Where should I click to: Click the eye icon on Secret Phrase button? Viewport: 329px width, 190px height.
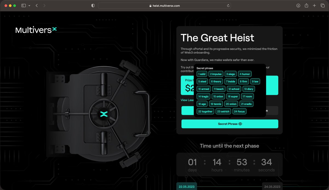pos(240,124)
